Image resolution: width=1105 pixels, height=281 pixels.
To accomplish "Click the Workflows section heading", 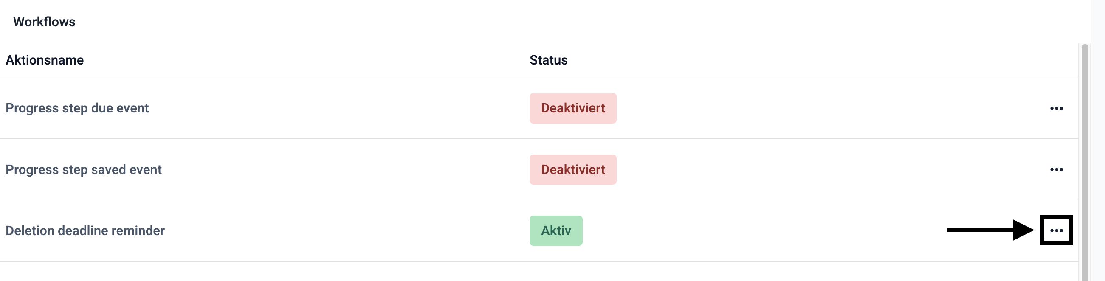I will 44,22.
